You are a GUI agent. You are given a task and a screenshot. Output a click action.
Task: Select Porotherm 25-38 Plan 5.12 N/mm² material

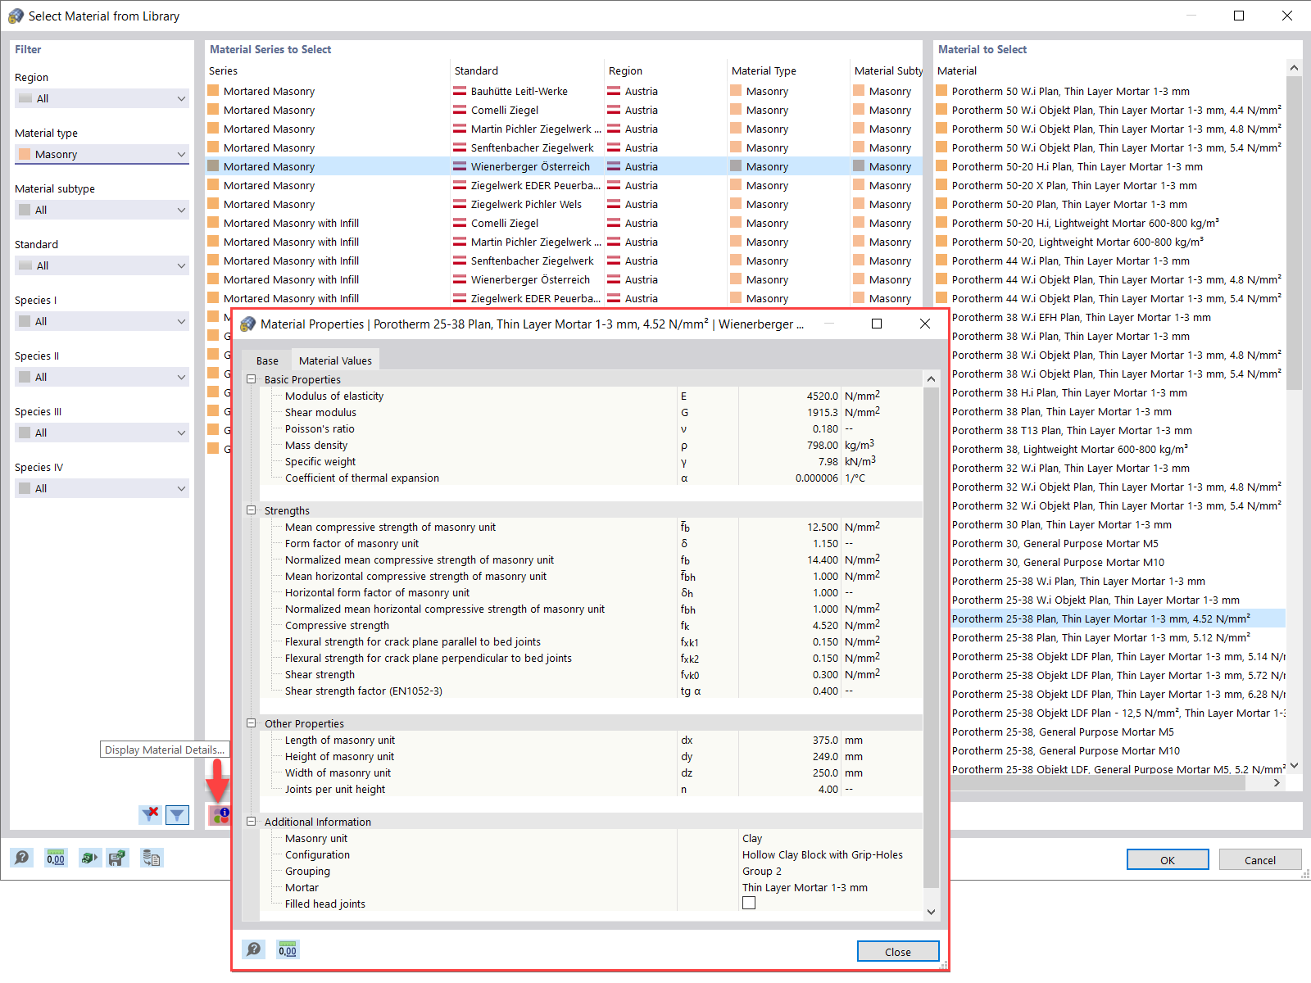tap(1110, 637)
